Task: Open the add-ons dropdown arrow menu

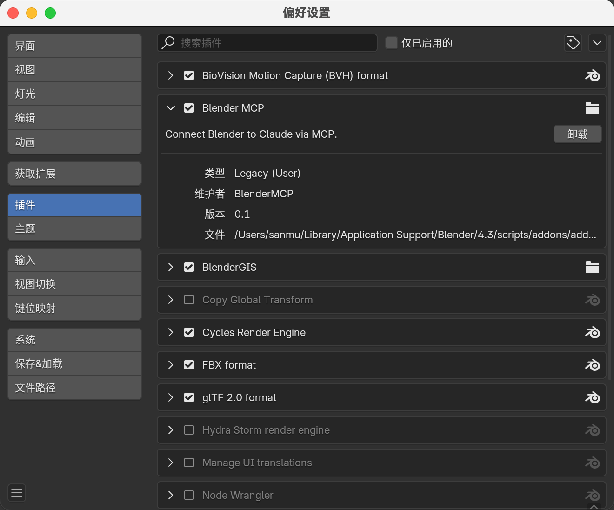Action: click(597, 43)
